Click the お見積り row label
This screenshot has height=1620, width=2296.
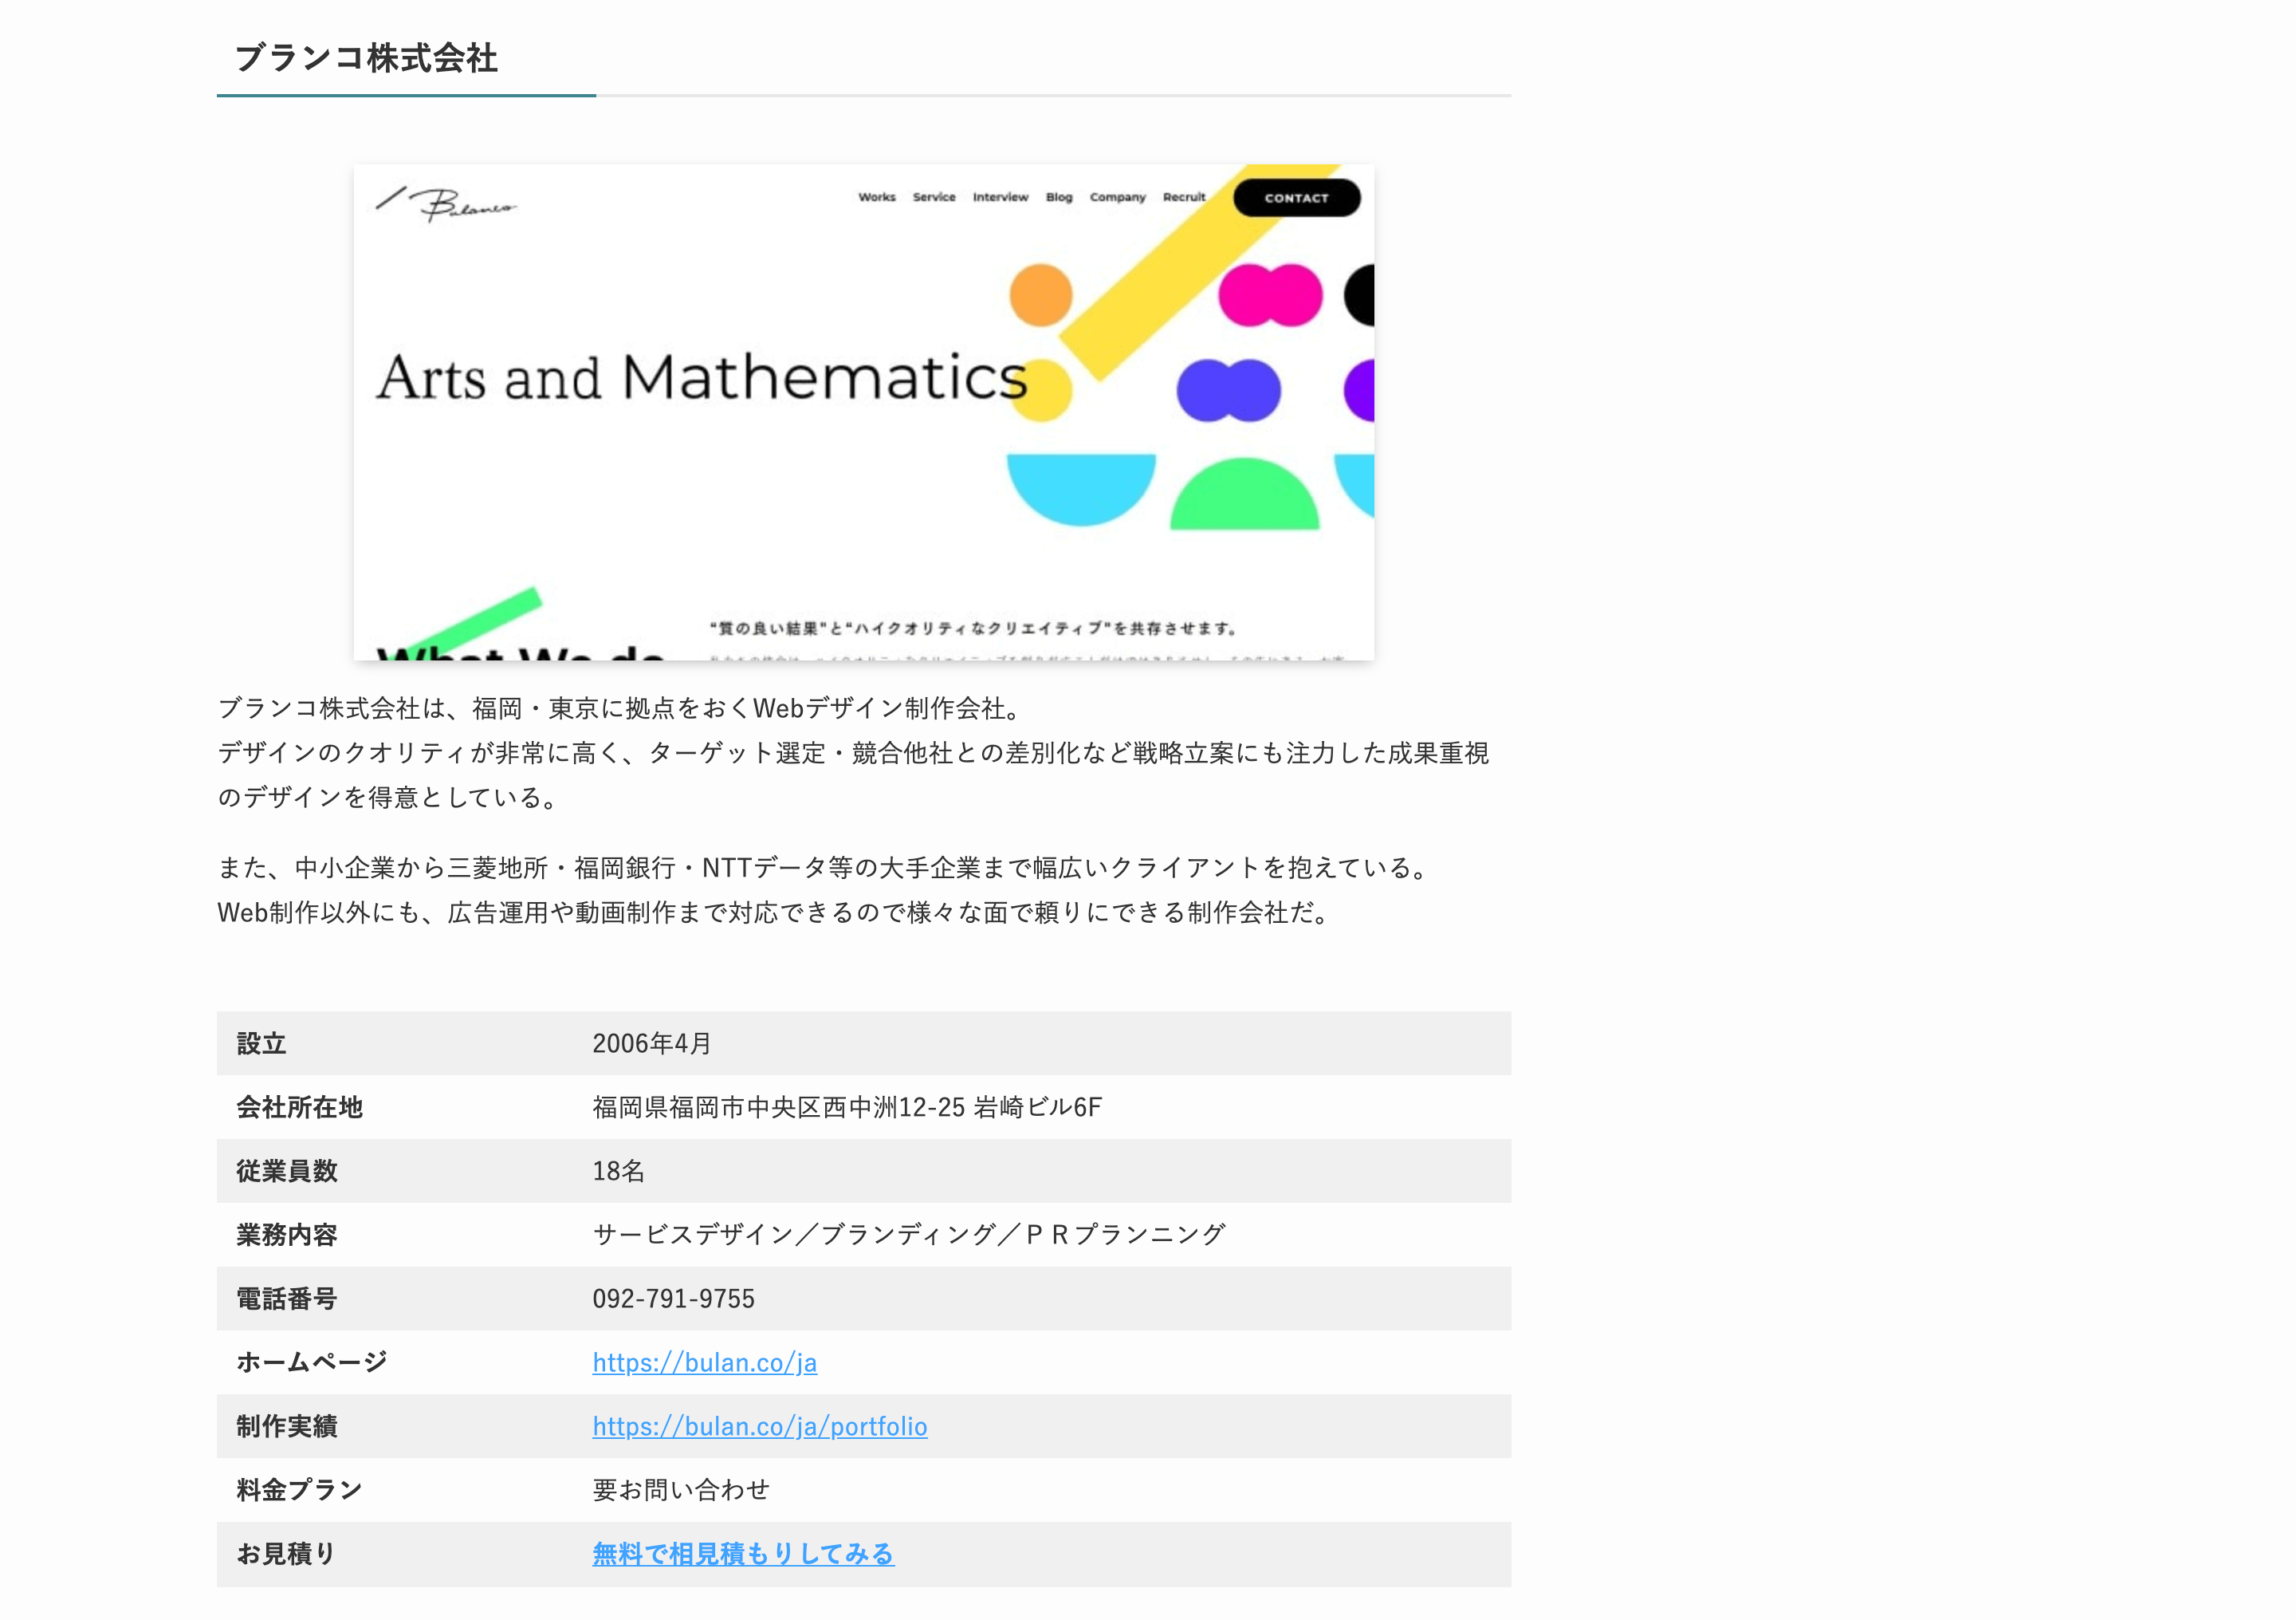pyautogui.click(x=286, y=1553)
